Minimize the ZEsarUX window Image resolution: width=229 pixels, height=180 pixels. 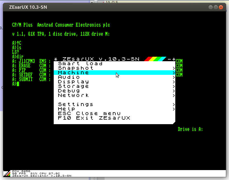(211, 7)
